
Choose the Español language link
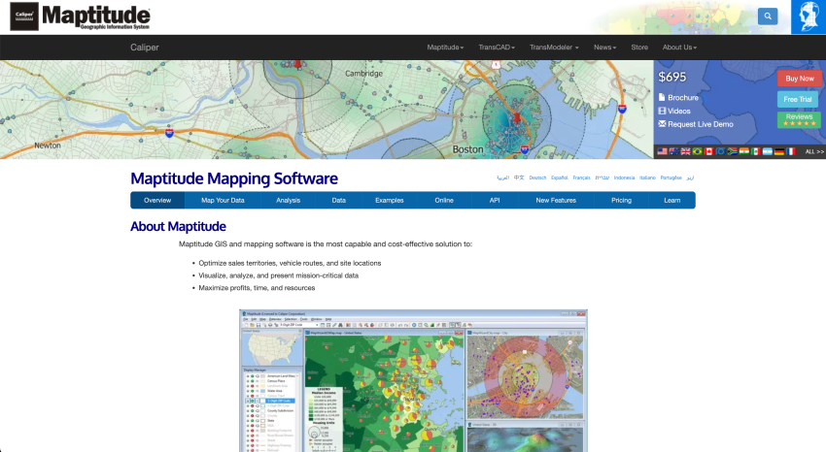560,178
